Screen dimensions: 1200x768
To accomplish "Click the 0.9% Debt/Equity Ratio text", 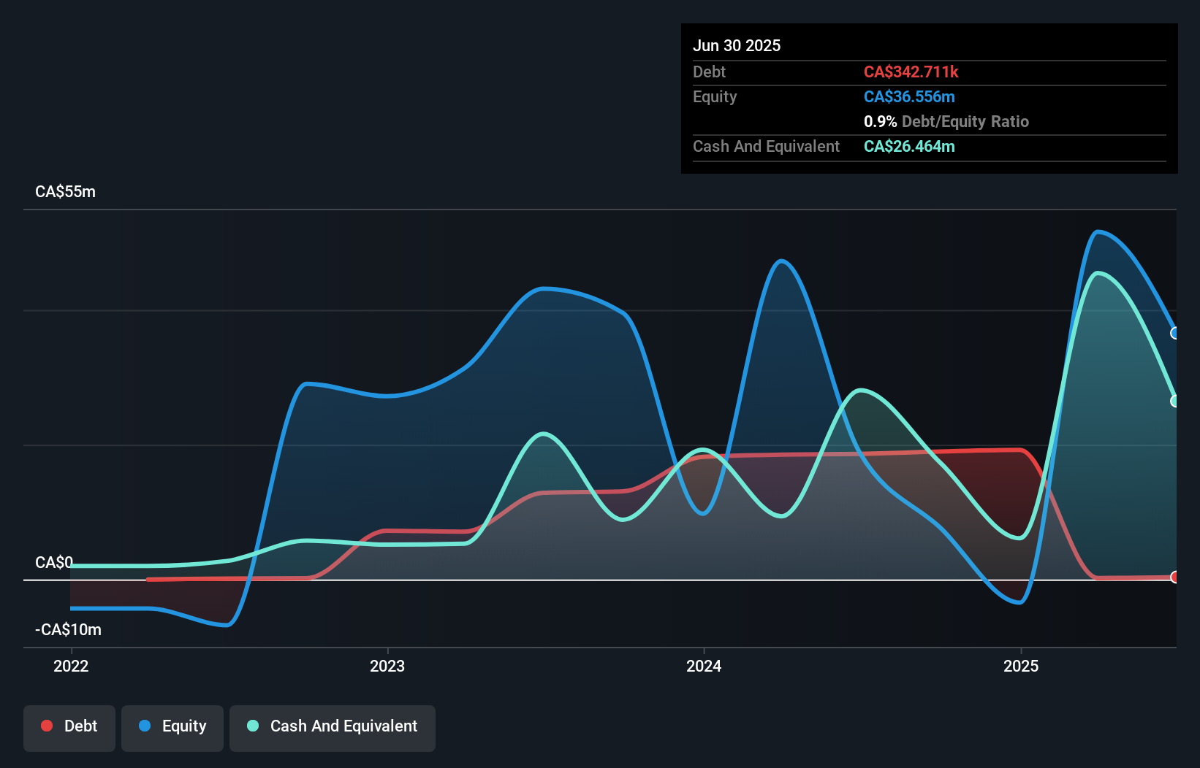I will pyautogui.click(x=946, y=121).
